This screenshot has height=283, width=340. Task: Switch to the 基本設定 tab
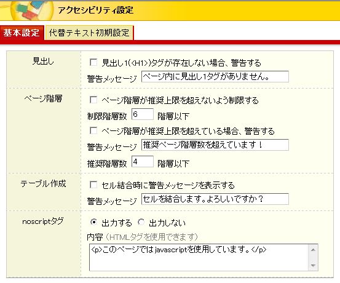coord(22,33)
